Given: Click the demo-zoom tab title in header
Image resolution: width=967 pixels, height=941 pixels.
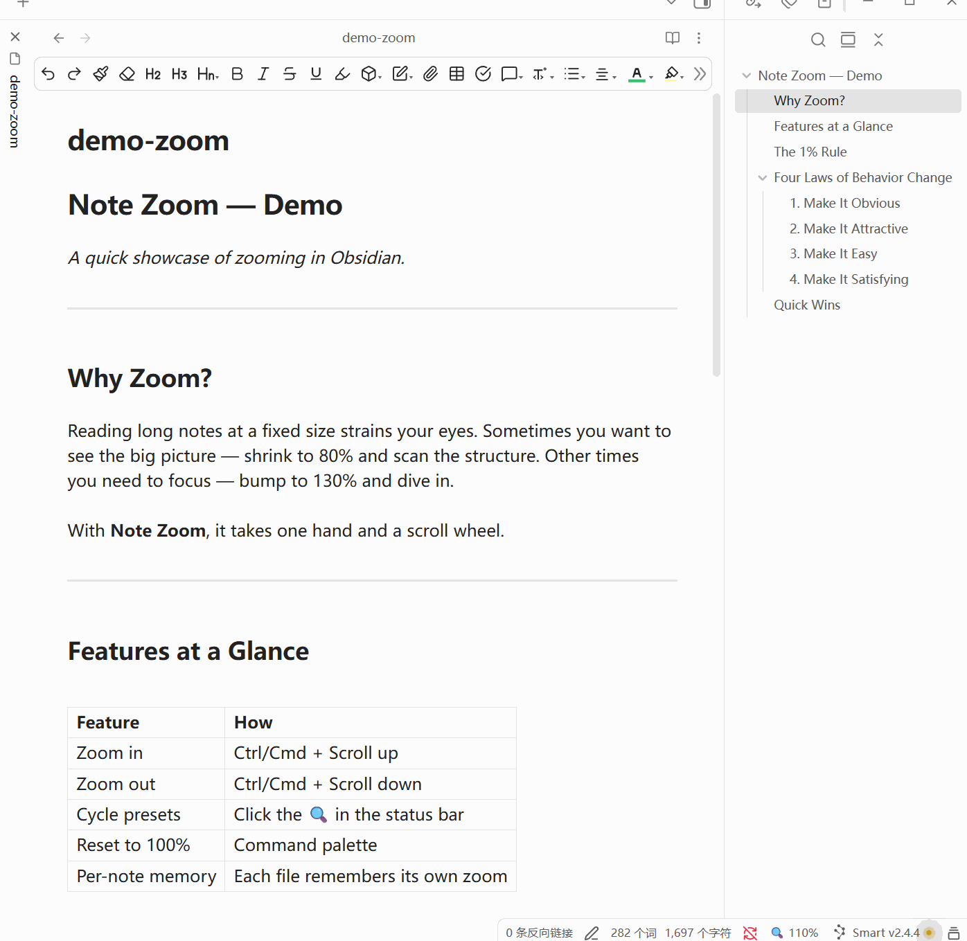Looking at the screenshot, I should (379, 38).
